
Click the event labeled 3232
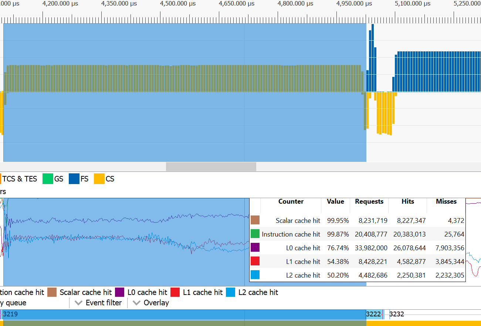pos(397,314)
